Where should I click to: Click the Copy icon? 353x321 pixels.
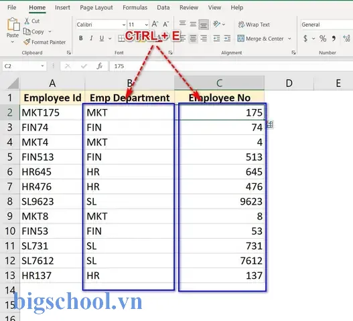click(27, 31)
